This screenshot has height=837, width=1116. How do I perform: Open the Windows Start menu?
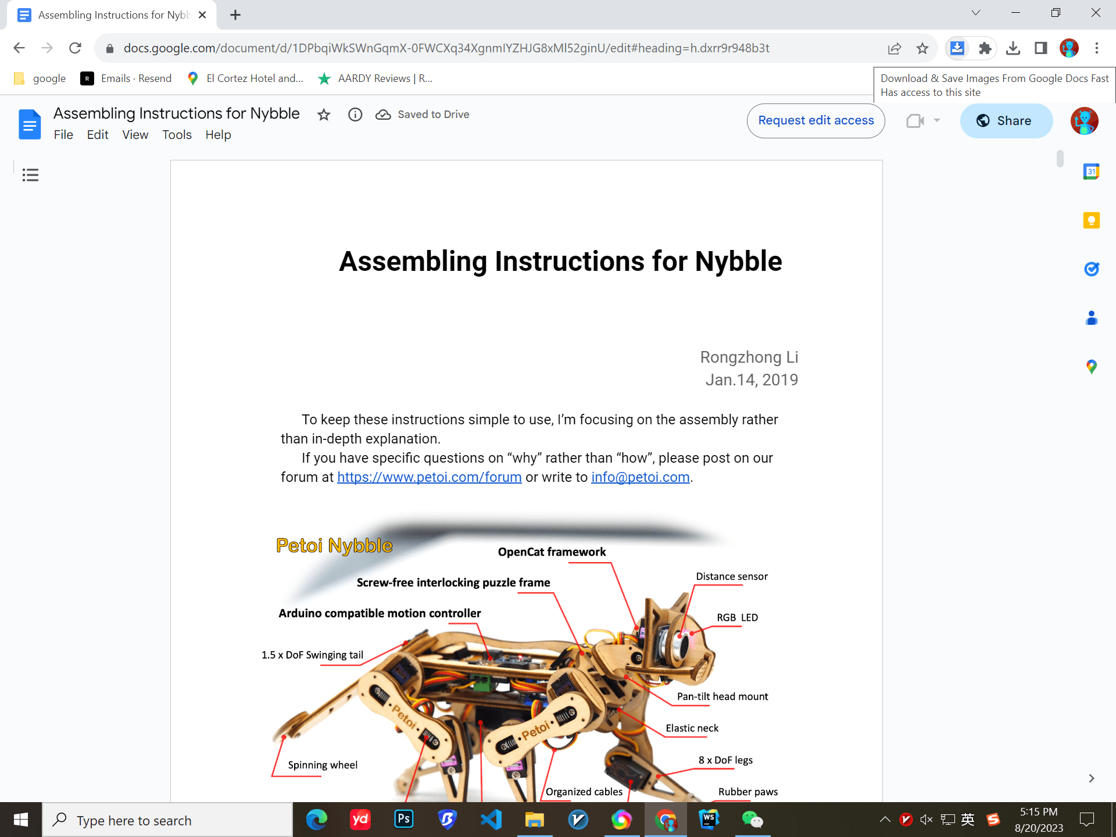click(21, 820)
